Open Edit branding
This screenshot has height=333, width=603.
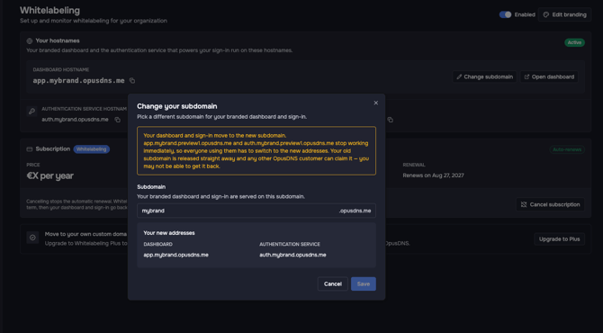coord(564,14)
